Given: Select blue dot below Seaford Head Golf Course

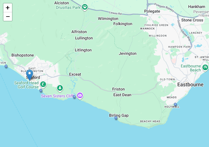Looking at the screenshot, I should pos(41,90).
